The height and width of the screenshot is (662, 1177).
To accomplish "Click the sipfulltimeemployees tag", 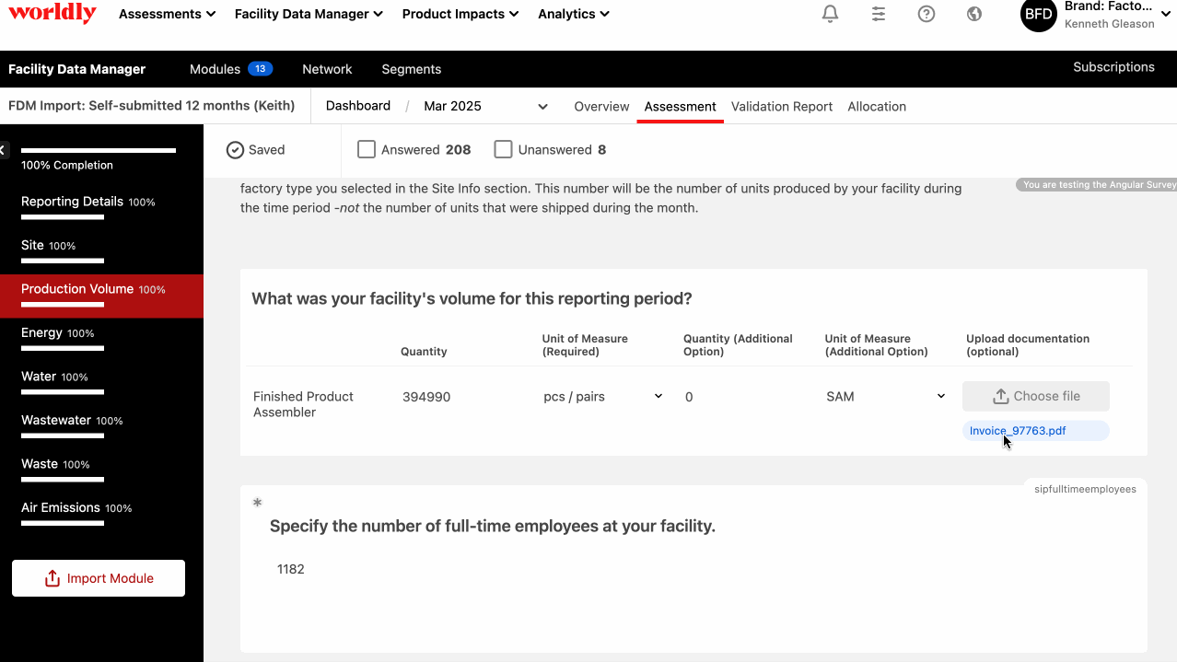I will (1084, 489).
